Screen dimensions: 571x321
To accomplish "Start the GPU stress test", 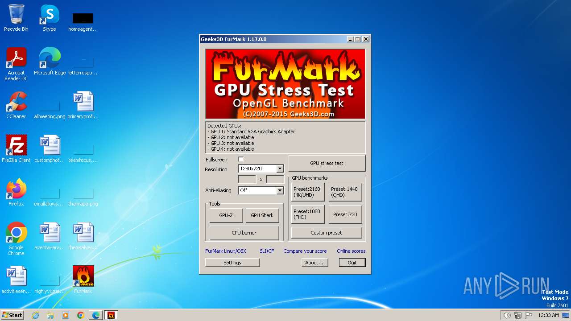I will [327, 163].
